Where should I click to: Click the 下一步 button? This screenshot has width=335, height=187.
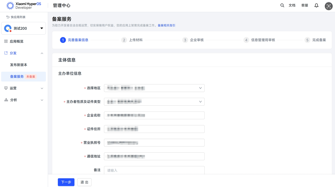click(66, 182)
